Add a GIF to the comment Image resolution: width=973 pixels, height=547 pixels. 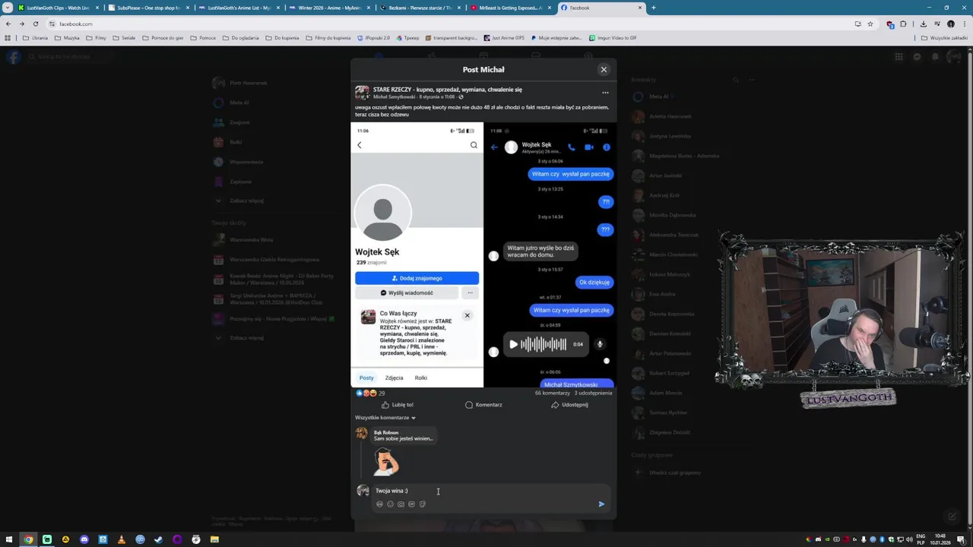click(411, 504)
